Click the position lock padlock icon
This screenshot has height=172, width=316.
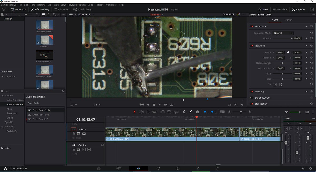[197, 112]
